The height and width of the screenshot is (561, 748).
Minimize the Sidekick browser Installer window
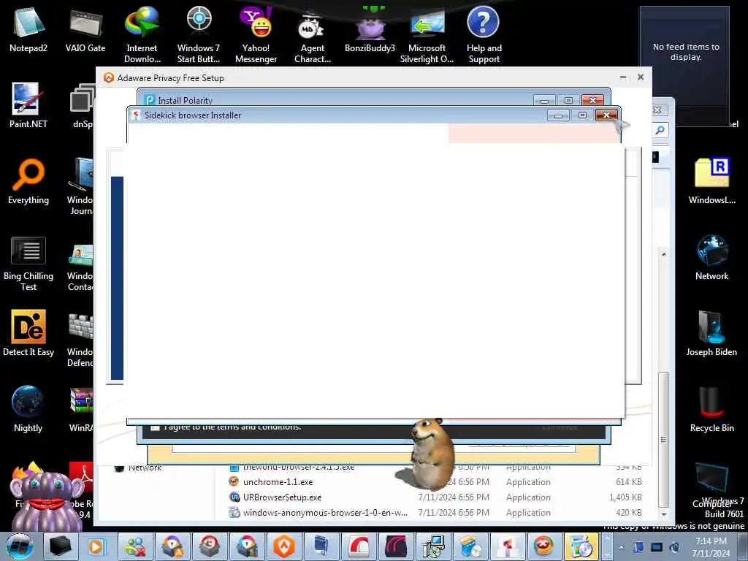(x=558, y=115)
